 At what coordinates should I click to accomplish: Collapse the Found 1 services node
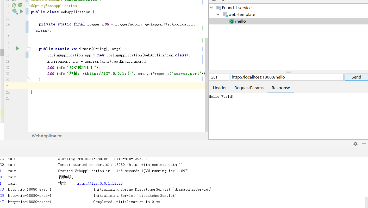211,8
